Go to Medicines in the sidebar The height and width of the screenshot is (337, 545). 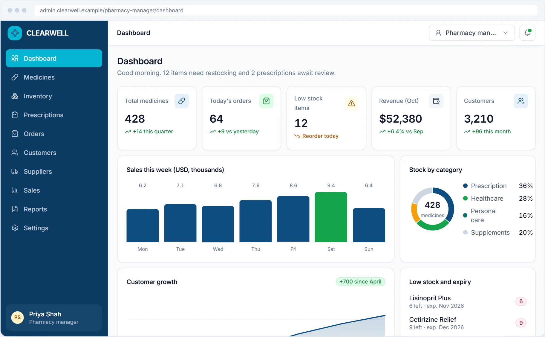click(54, 77)
